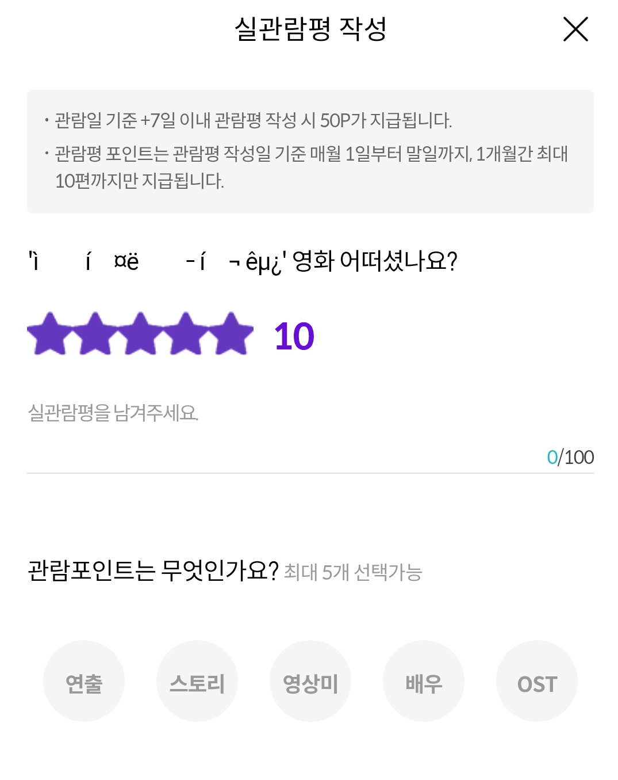Click the 실관람평 작성 page title
The width and height of the screenshot is (618, 780).
[x=310, y=29]
